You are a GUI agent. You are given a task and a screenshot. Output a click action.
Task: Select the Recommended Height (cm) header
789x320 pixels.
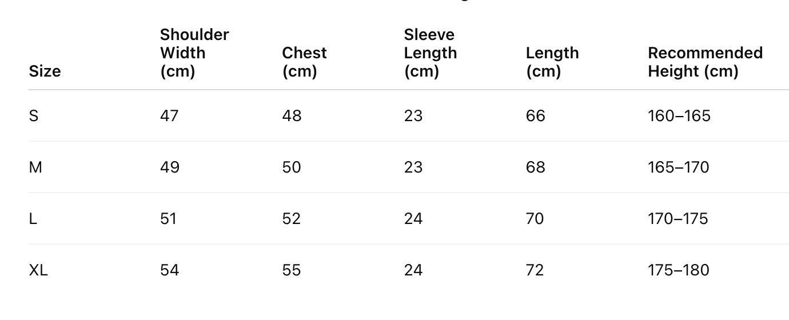[x=705, y=62]
